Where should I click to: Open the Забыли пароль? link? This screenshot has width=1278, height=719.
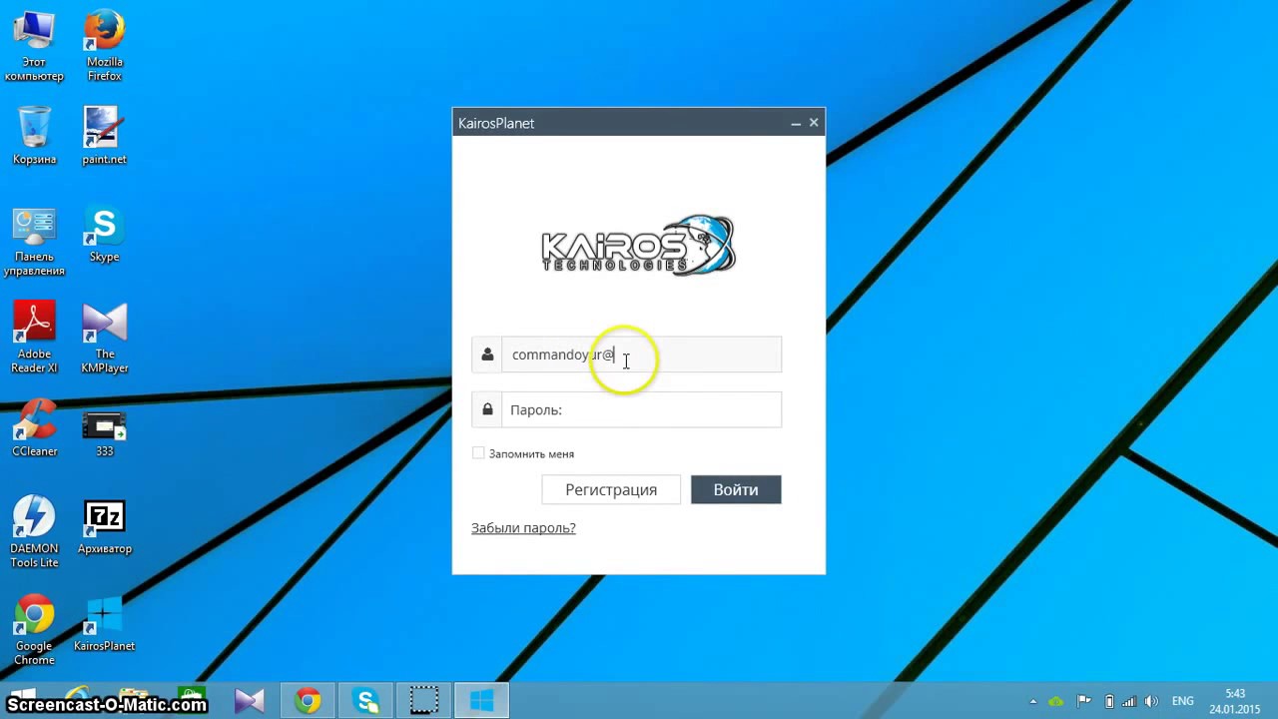[x=523, y=527]
